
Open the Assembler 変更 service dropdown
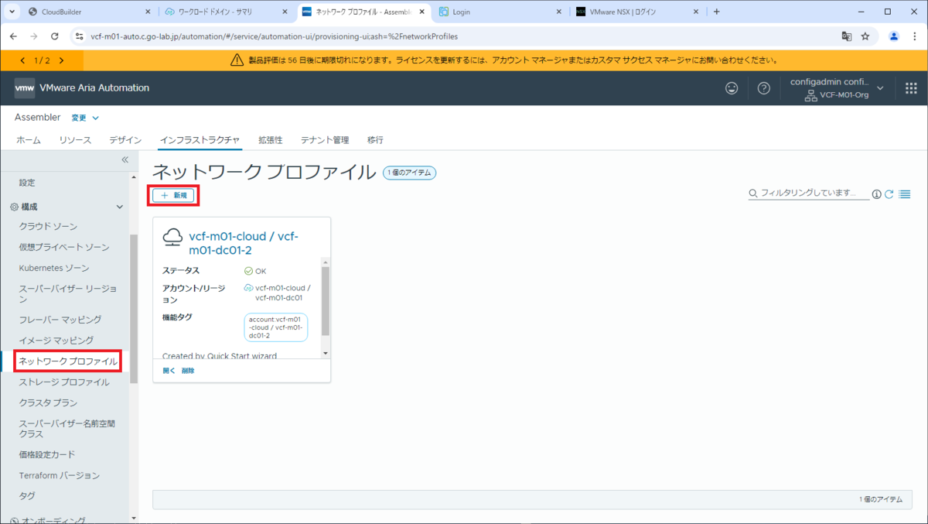(x=85, y=118)
